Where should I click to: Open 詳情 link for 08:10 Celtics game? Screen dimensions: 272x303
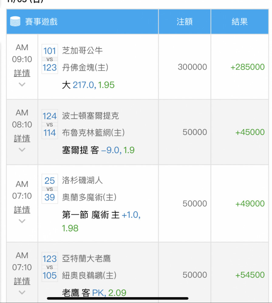[22, 138]
